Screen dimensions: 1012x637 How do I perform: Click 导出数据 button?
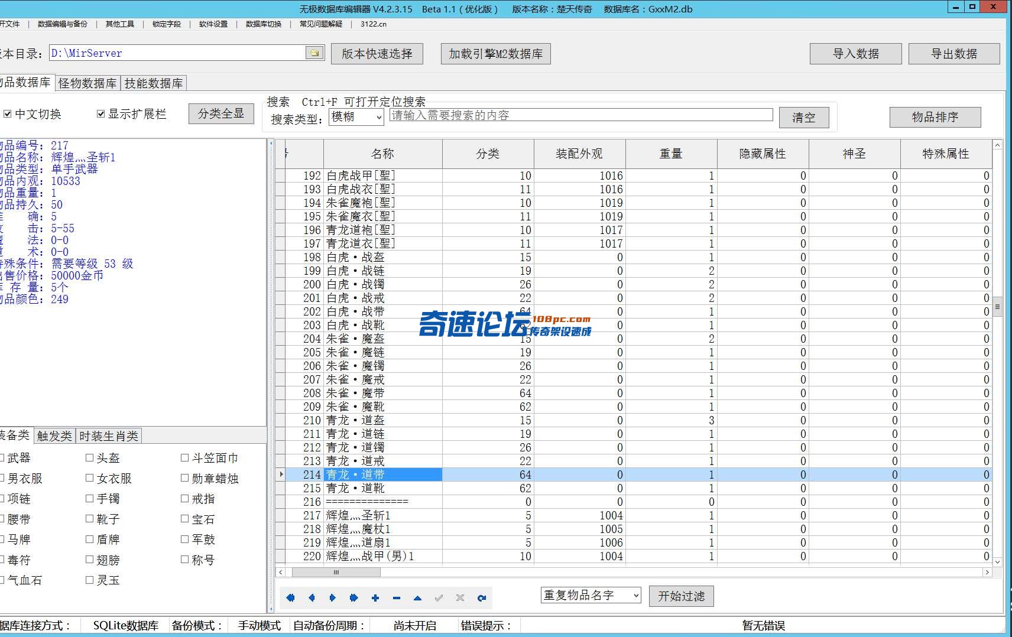tap(954, 54)
